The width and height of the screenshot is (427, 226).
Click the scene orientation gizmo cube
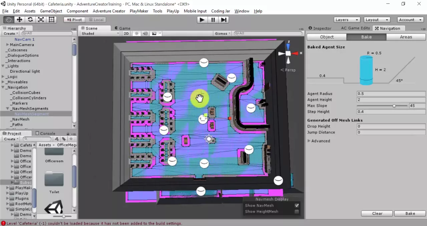click(x=288, y=53)
